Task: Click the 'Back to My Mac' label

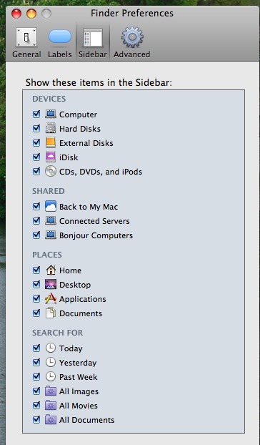Action: click(x=89, y=207)
